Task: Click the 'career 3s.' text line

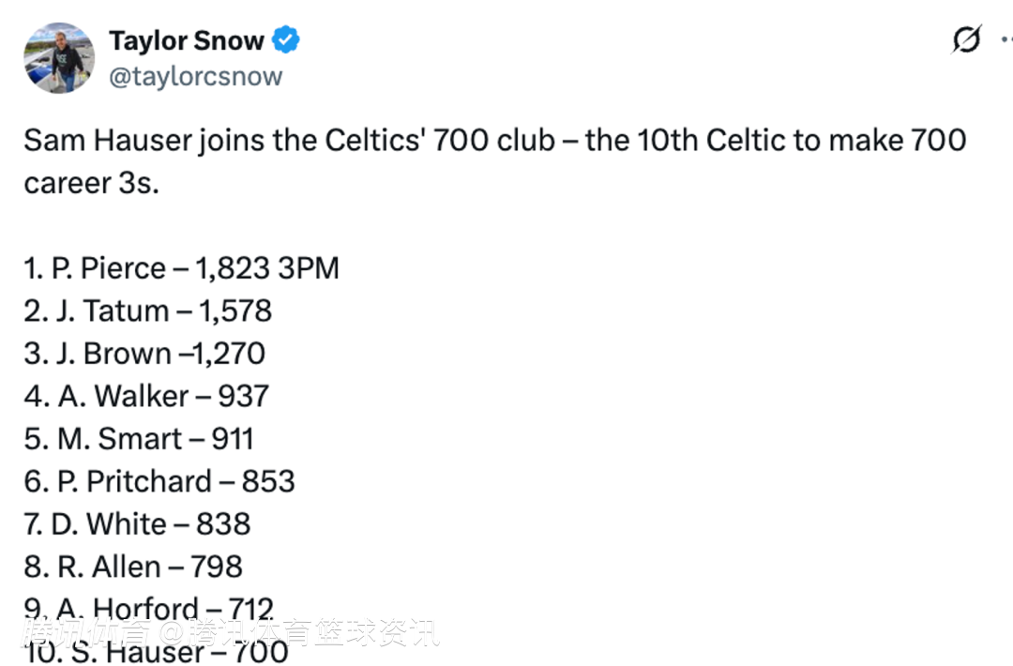Action: click(x=91, y=183)
